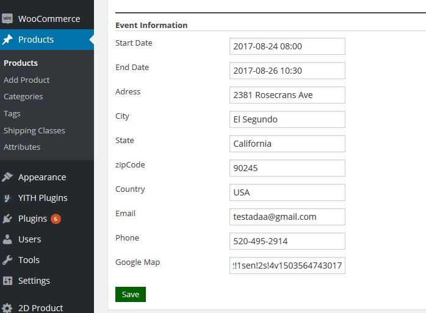Click the Tools wrench icon

tap(7, 260)
